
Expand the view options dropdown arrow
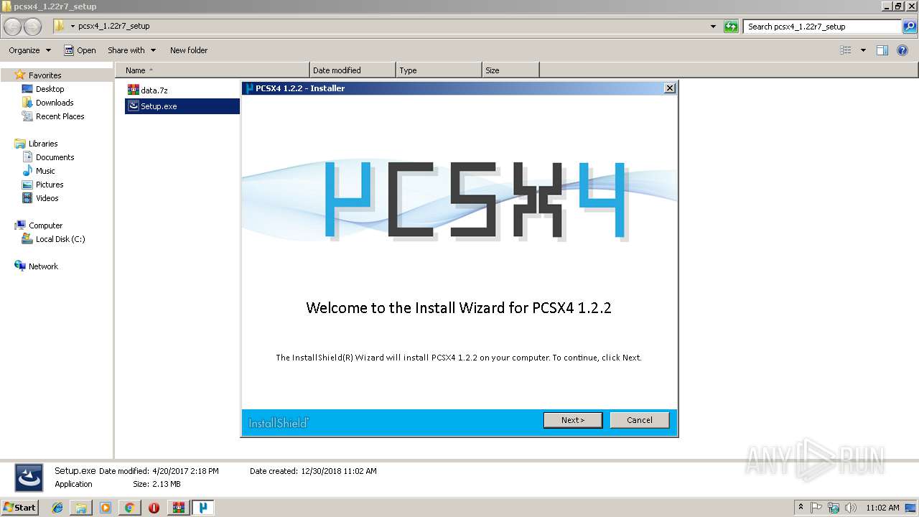pyautogui.click(x=863, y=50)
